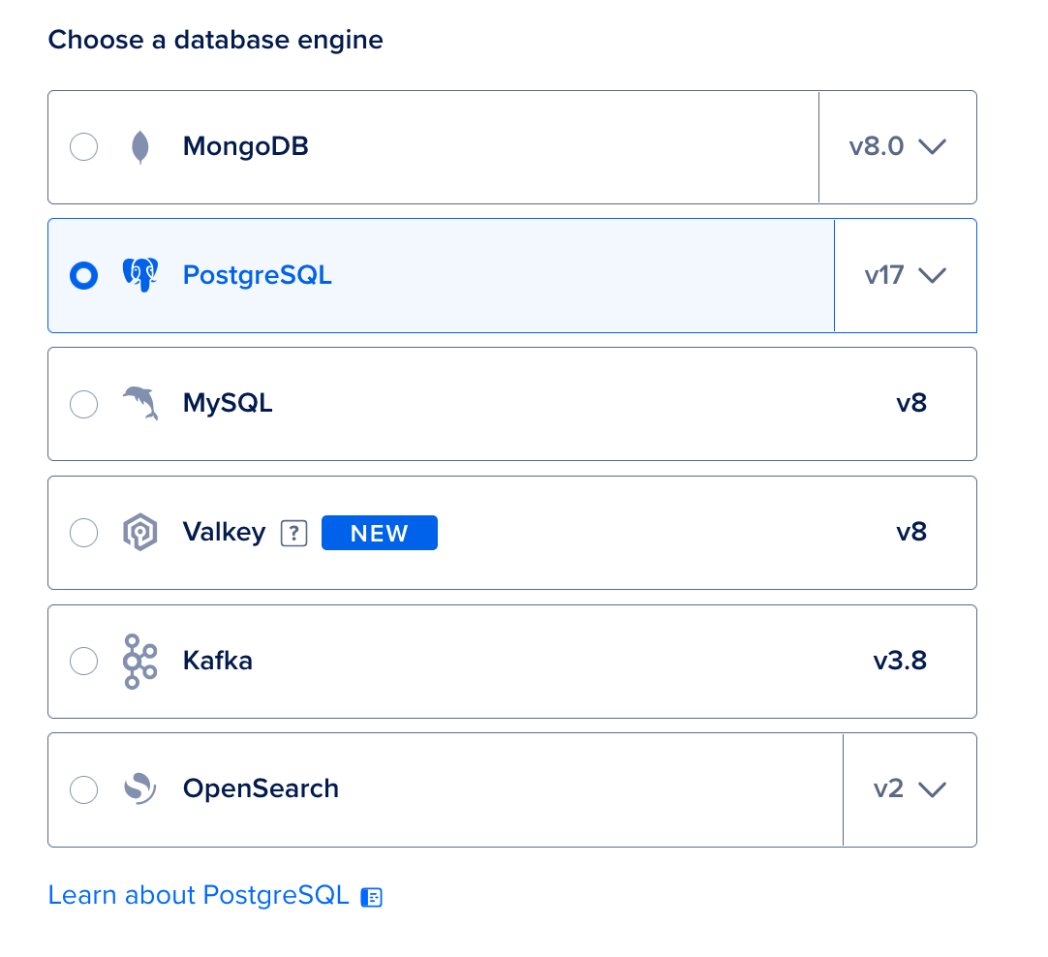Click the MongoDB leaf icon
This screenshot has height=957, width=1048.
click(140, 147)
